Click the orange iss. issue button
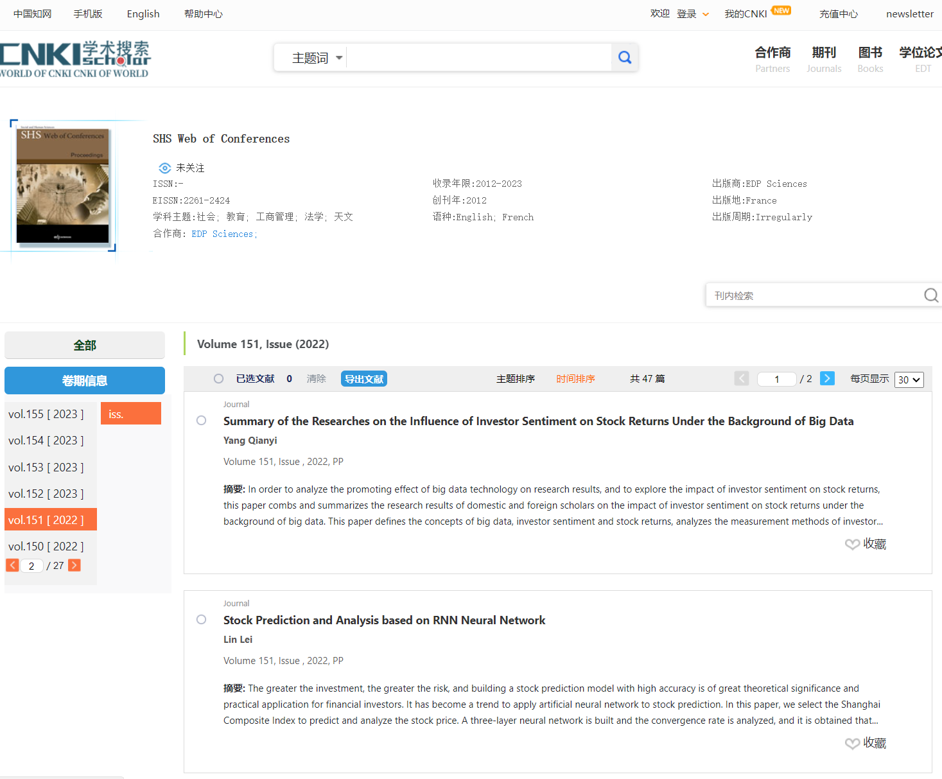 [x=131, y=414]
